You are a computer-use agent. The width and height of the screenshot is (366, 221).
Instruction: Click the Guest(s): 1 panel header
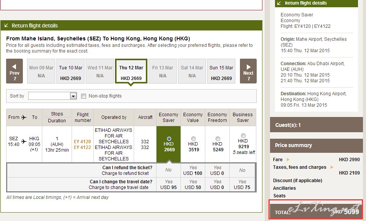pos(316,125)
